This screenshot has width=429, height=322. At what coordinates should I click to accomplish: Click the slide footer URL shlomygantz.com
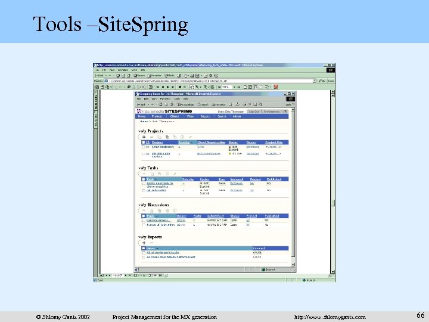point(330,317)
